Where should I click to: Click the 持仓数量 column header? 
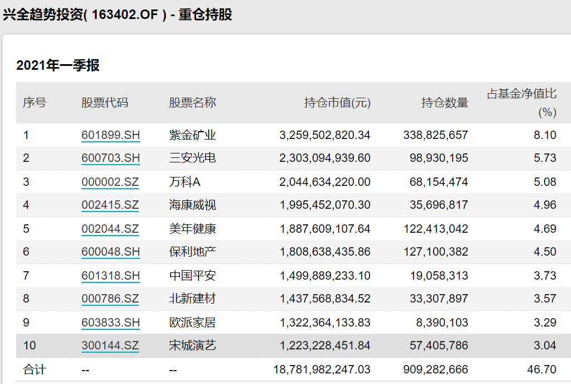tap(445, 103)
